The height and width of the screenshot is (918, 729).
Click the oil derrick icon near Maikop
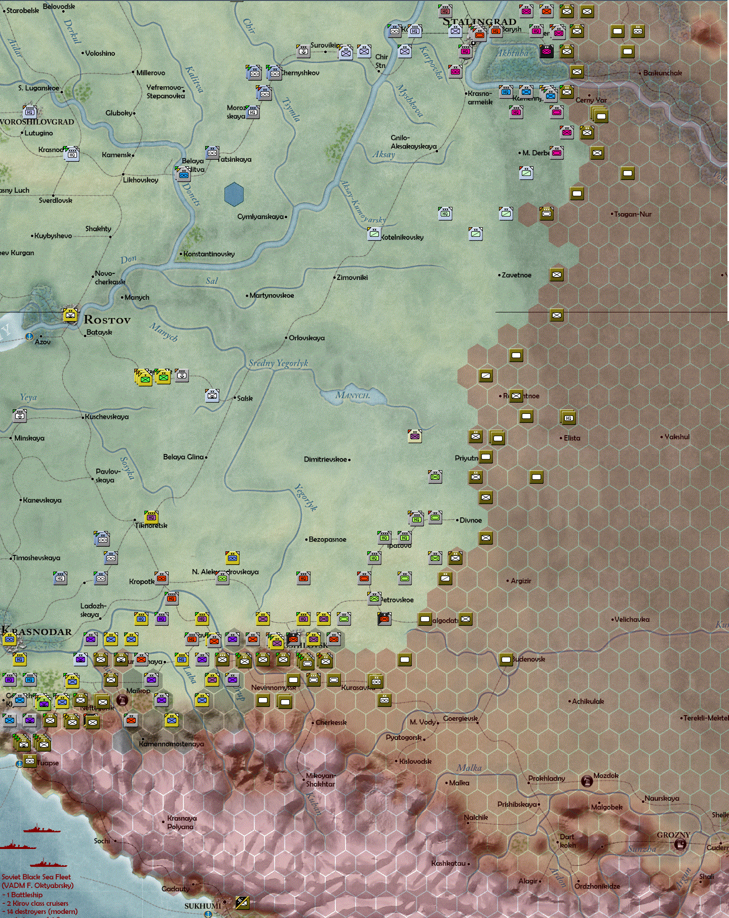click(x=122, y=700)
